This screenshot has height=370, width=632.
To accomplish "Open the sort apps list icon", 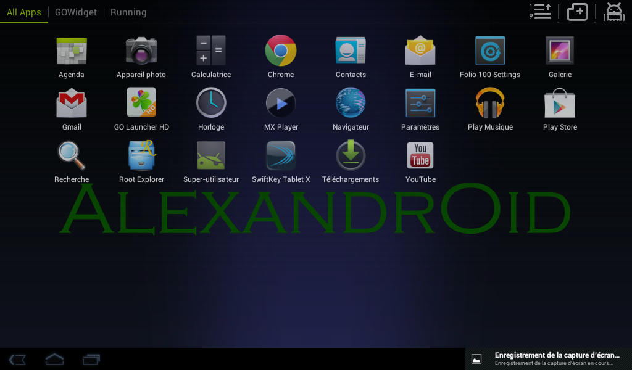I will [540, 12].
